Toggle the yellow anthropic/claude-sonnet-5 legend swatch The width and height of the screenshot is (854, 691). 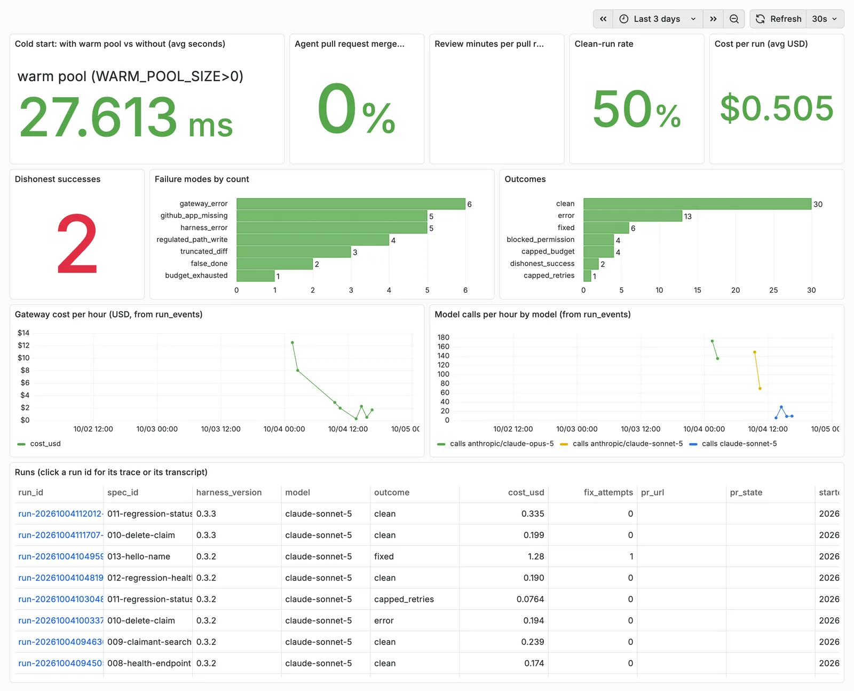pos(564,444)
